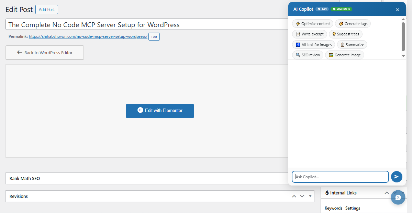Click the WebMCP status badge
This screenshot has height=213, width=412.
(341, 9)
